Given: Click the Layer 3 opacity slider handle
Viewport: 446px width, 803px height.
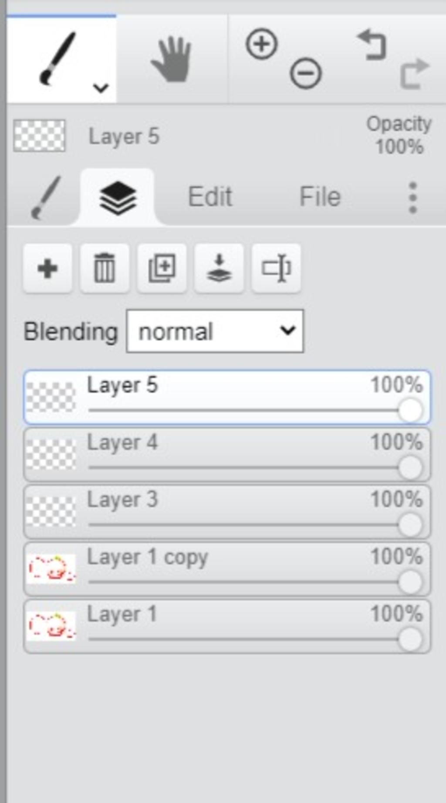Looking at the screenshot, I should pos(410,524).
